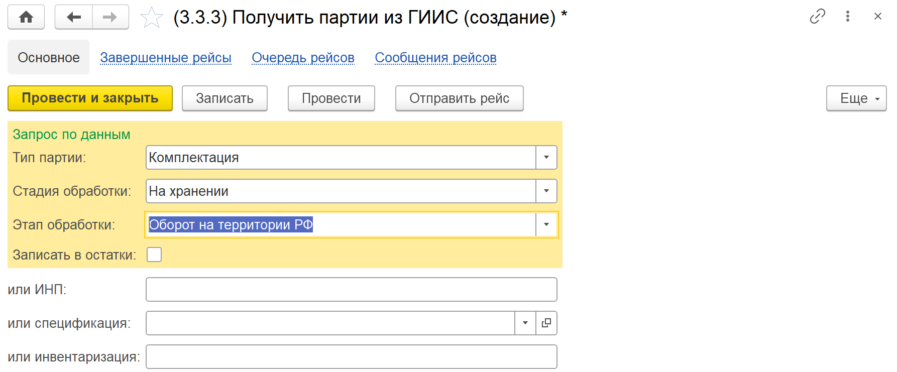
Task: Click Провести и закрыть button
Action: click(90, 98)
